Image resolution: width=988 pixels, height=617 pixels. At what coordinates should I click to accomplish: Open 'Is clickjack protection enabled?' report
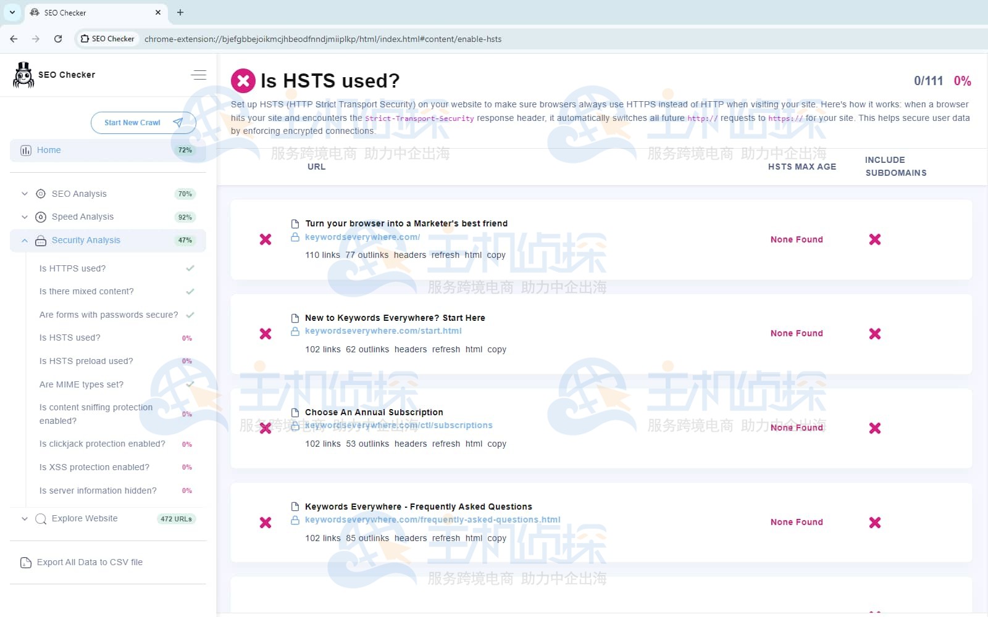pos(102,444)
